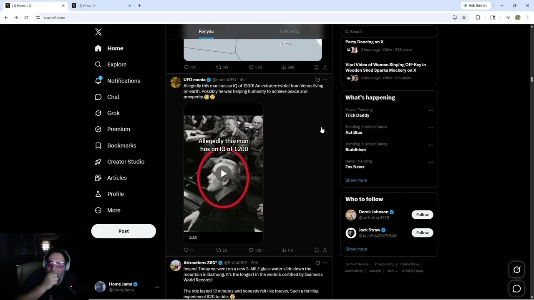Open Chrome three-dot menu
The width and height of the screenshot is (534, 300).
(x=528, y=17)
